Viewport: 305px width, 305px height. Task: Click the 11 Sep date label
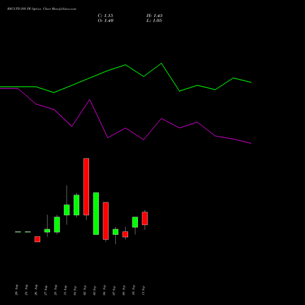coord(143,290)
